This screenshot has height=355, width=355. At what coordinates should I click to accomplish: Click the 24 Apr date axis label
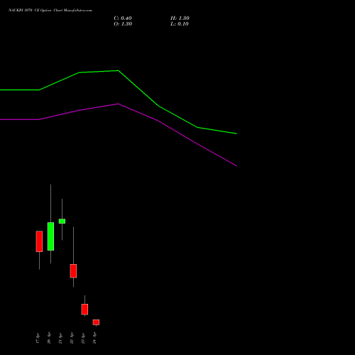tap(94, 338)
